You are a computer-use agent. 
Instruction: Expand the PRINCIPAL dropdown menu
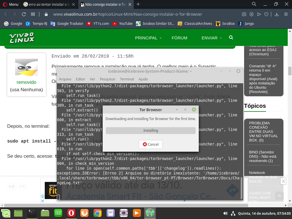pyautogui.click(x=148, y=38)
